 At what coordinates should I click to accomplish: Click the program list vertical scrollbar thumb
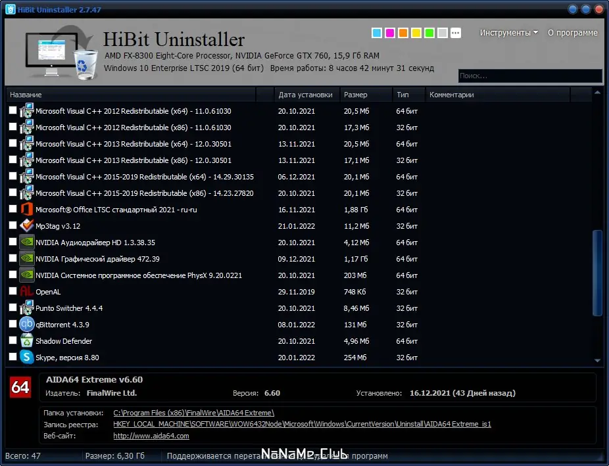click(x=597, y=273)
